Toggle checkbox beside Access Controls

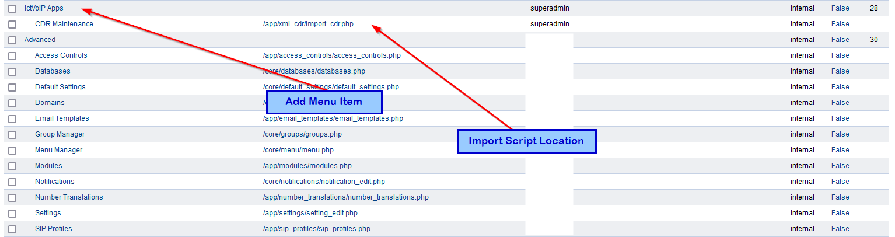[12, 56]
